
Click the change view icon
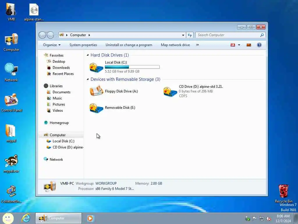[x=233, y=45]
